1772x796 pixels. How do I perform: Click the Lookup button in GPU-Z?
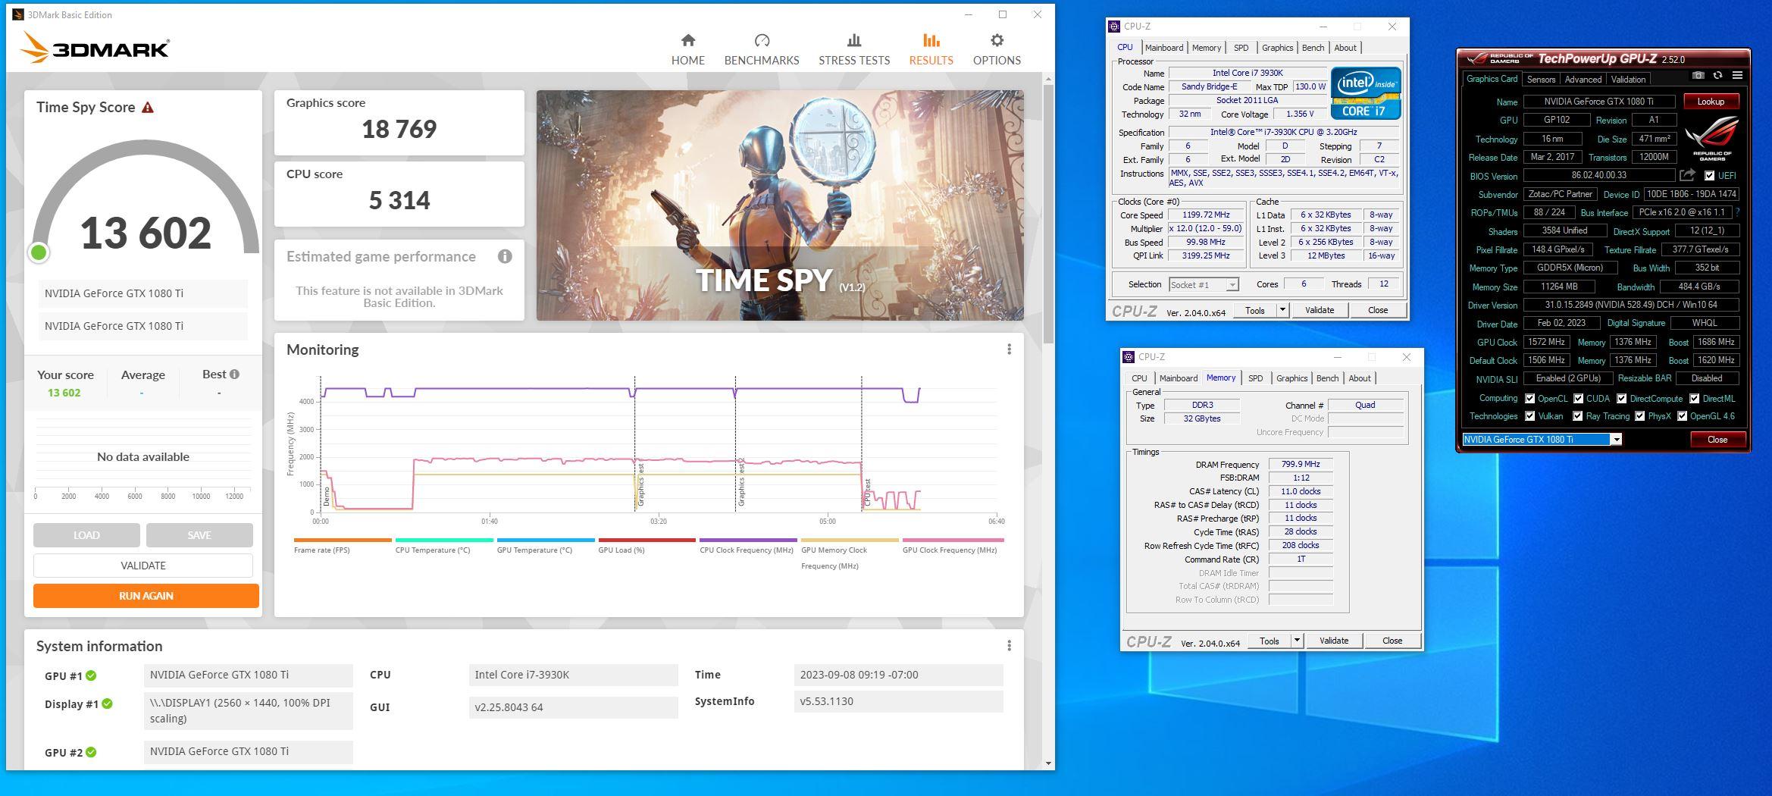tap(1711, 102)
